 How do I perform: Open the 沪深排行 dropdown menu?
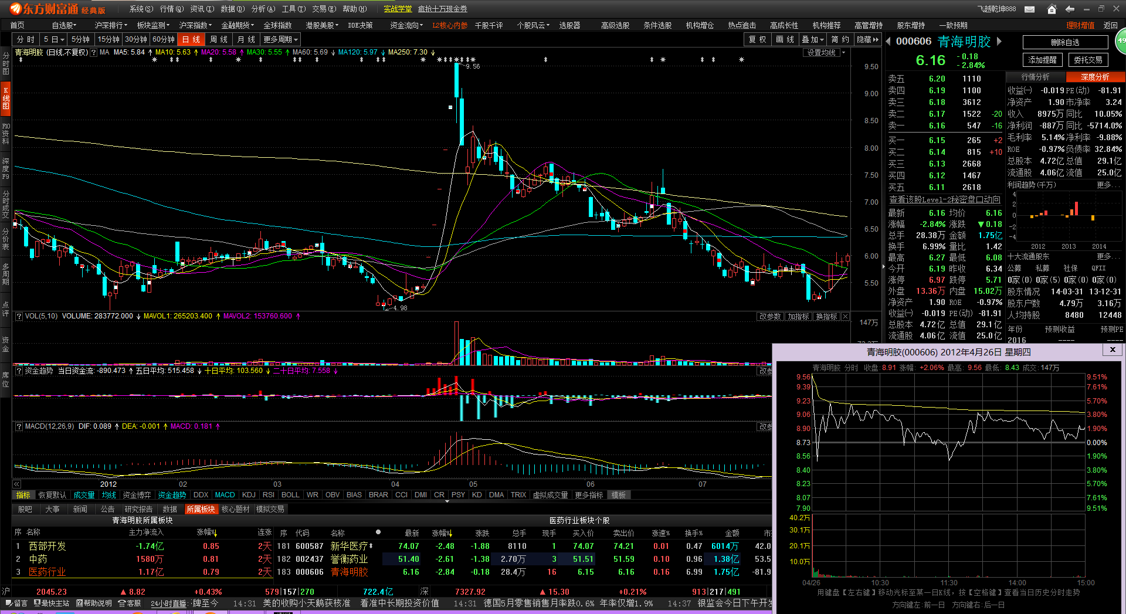coord(111,25)
